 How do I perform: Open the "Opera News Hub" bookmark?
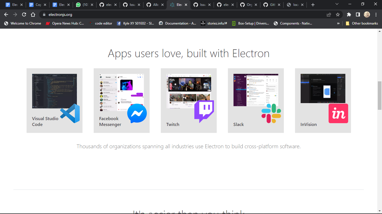click(x=65, y=23)
